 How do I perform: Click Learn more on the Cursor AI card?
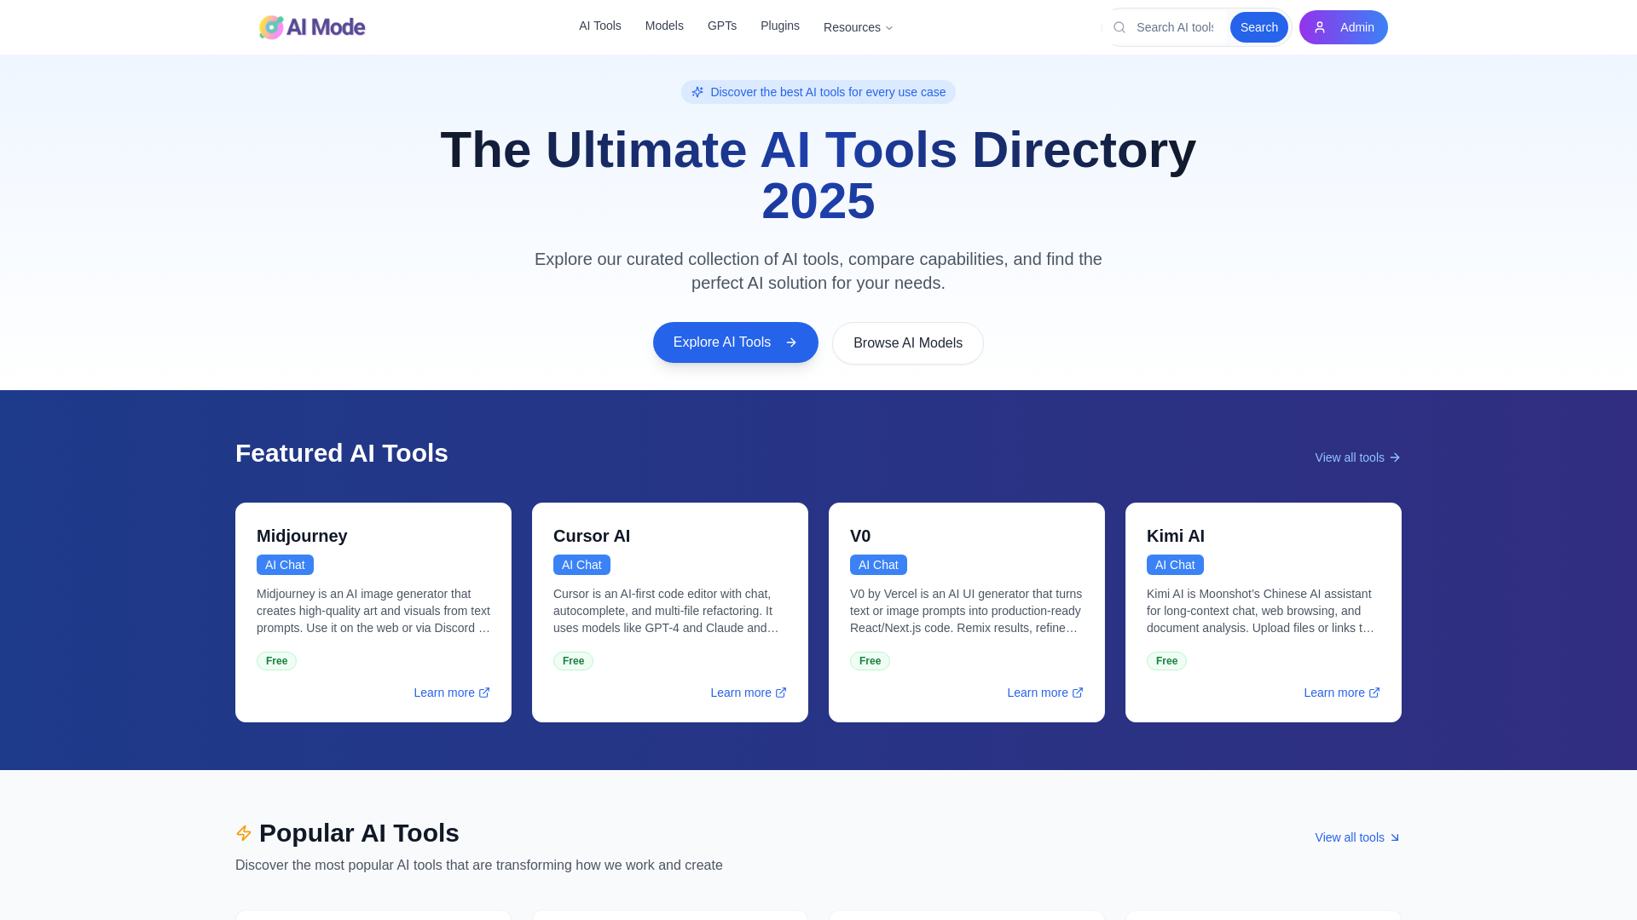tap(749, 693)
